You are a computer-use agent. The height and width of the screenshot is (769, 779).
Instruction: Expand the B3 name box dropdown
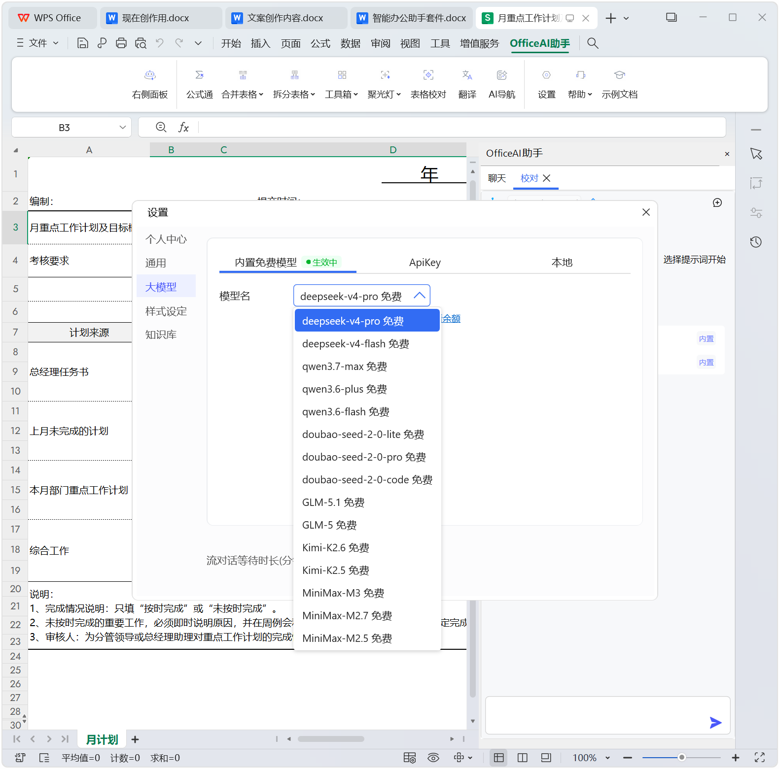tap(123, 128)
